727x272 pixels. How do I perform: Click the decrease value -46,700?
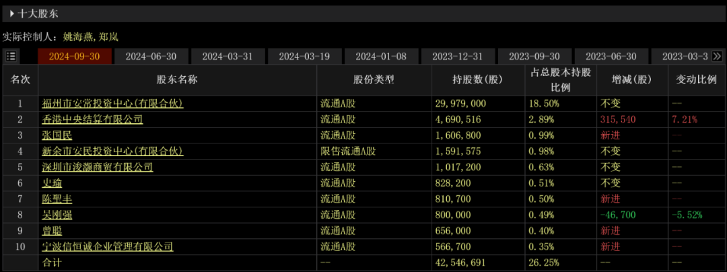(x=617, y=215)
